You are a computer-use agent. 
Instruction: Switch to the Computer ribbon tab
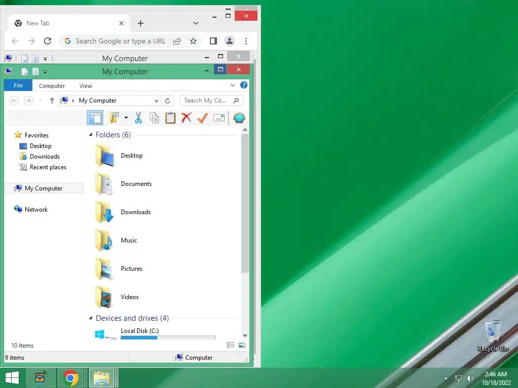pyautogui.click(x=52, y=86)
